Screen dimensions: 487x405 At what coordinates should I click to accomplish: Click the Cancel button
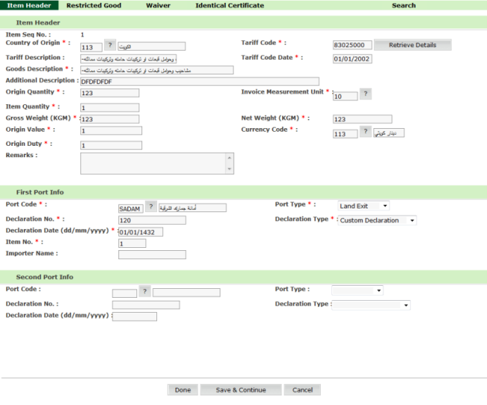tap(302, 390)
